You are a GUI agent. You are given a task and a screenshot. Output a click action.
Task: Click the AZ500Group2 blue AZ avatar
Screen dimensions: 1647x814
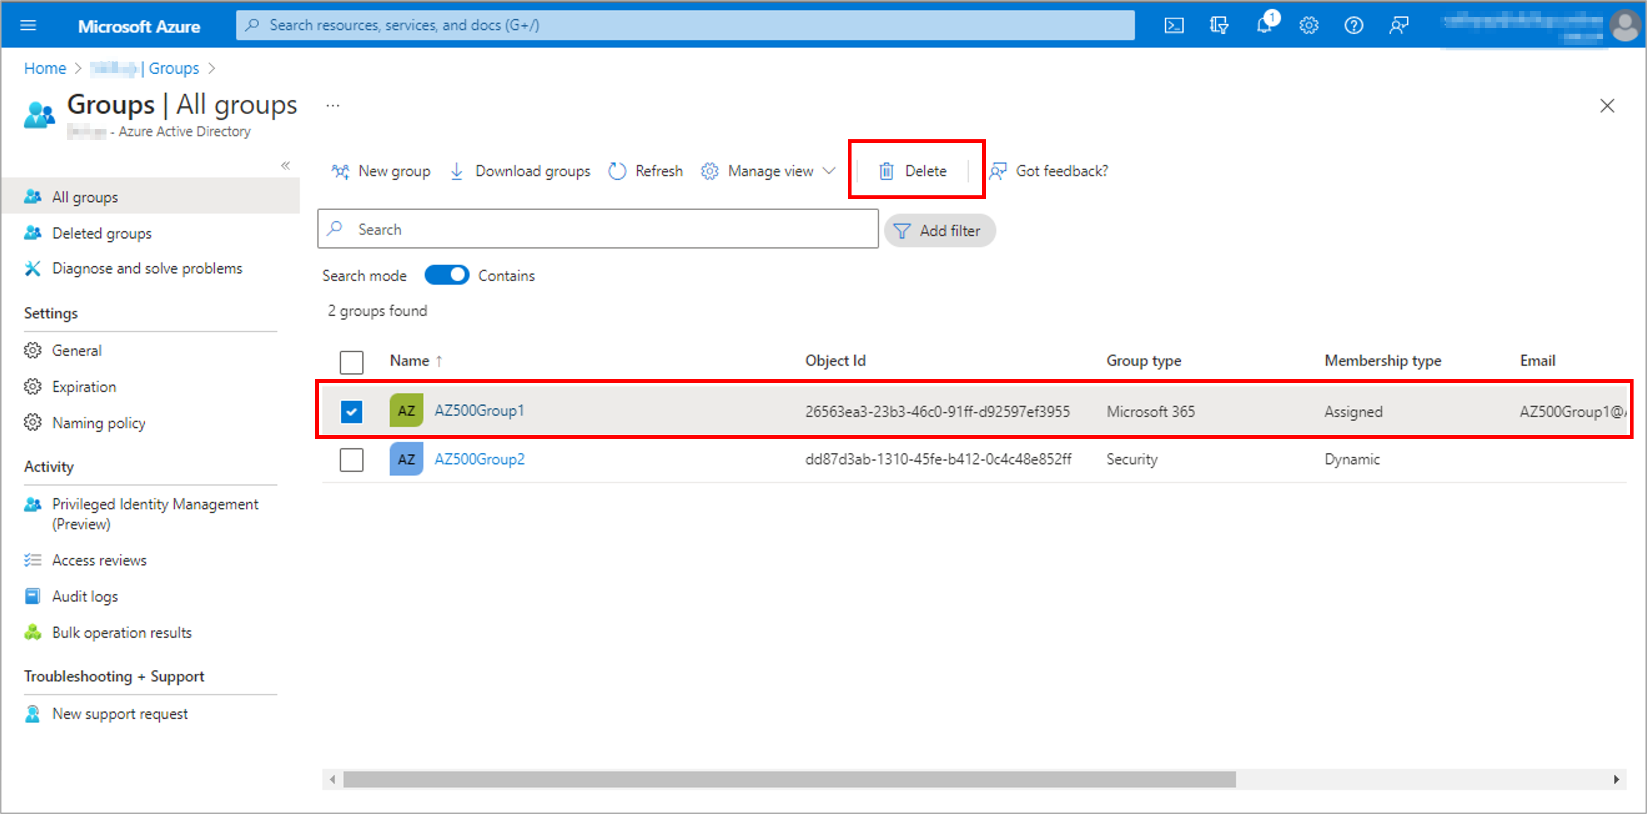[x=406, y=459]
